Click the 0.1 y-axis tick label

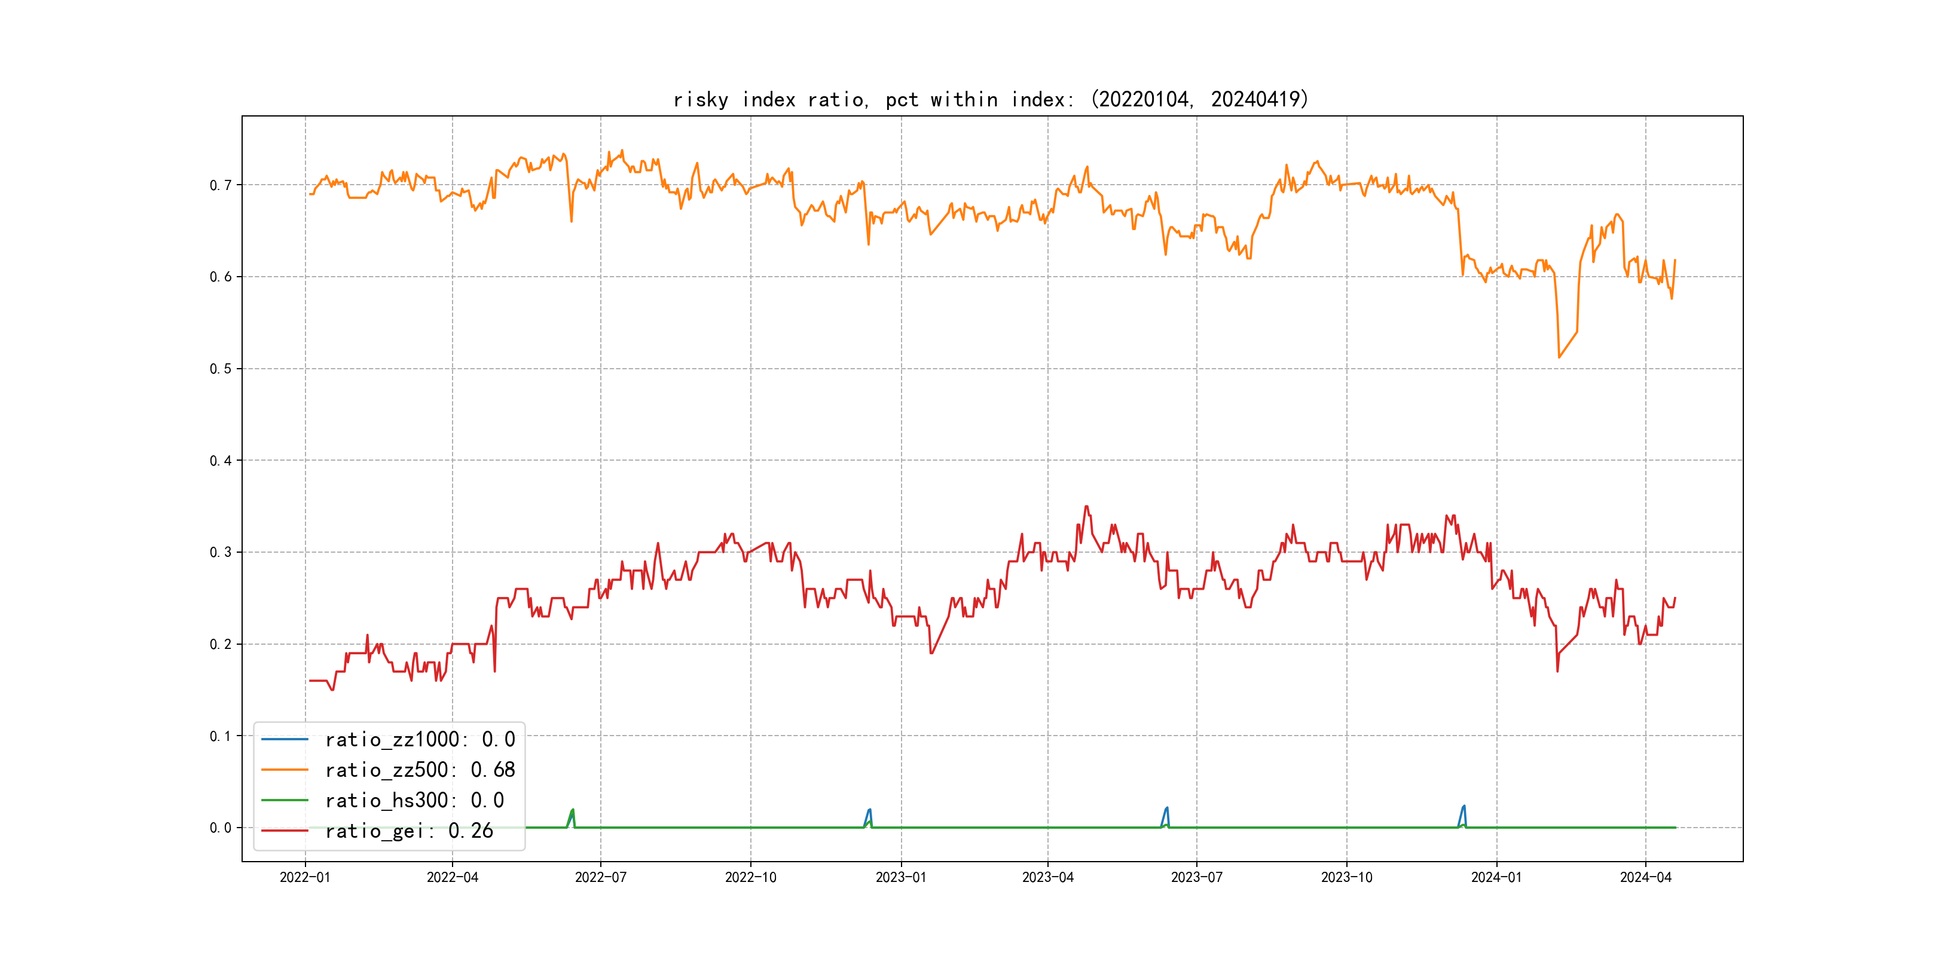(221, 736)
